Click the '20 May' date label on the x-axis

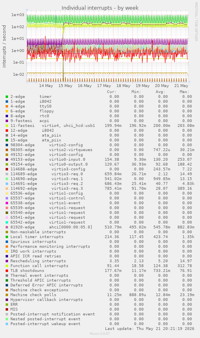tap(162, 86)
